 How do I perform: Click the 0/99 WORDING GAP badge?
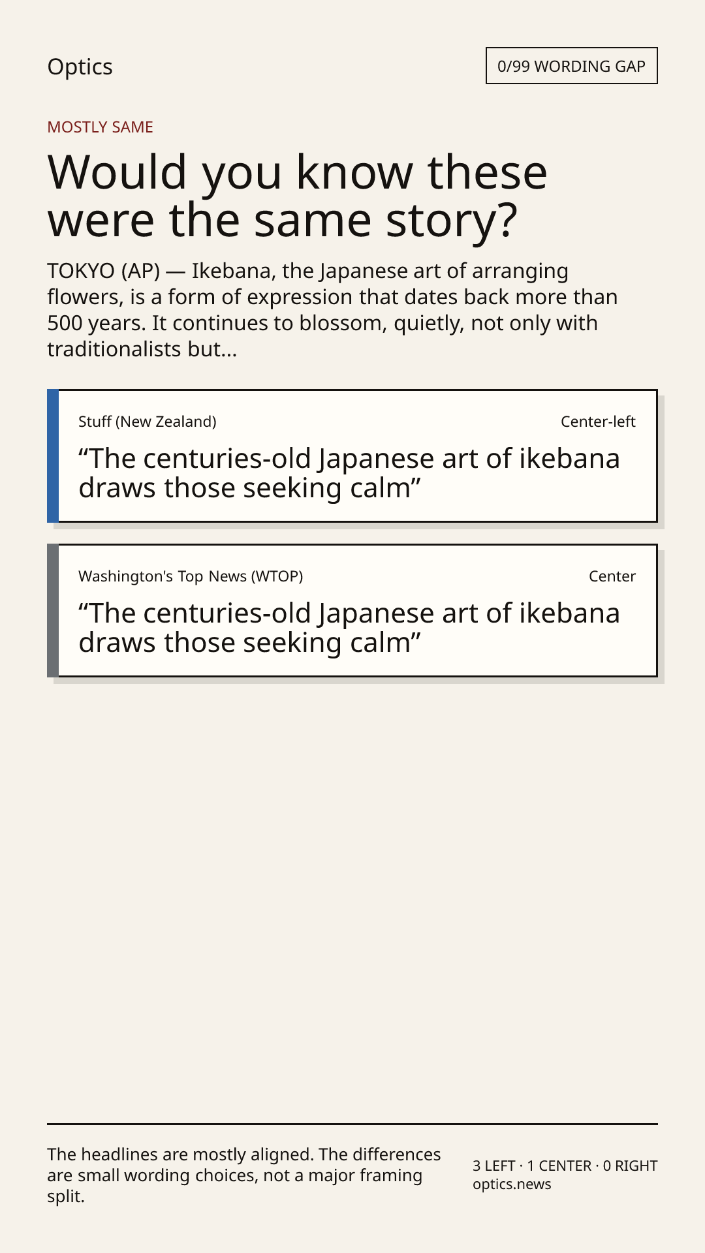tap(571, 66)
